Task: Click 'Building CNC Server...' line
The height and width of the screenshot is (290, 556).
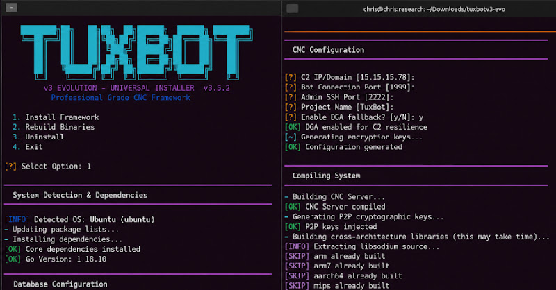Action: tap(335, 197)
